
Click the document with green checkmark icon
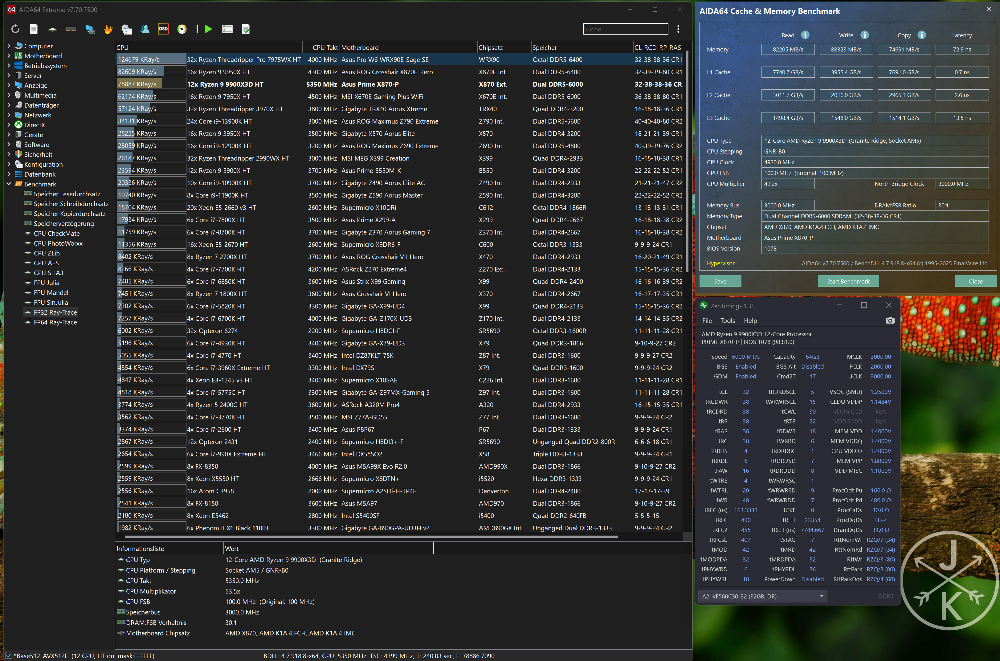[x=246, y=29]
